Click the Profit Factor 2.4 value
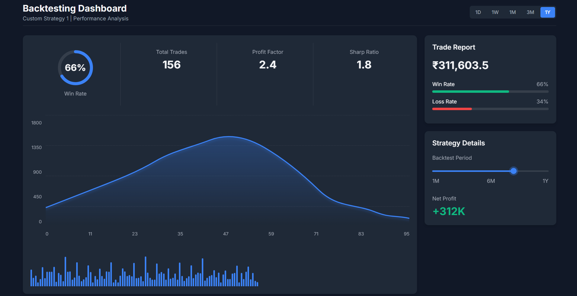This screenshot has height=296, width=577. (x=268, y=65)
